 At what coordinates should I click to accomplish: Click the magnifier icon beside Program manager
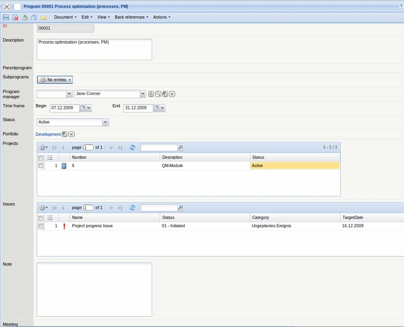pyautogui.click(x=158, y=94)
